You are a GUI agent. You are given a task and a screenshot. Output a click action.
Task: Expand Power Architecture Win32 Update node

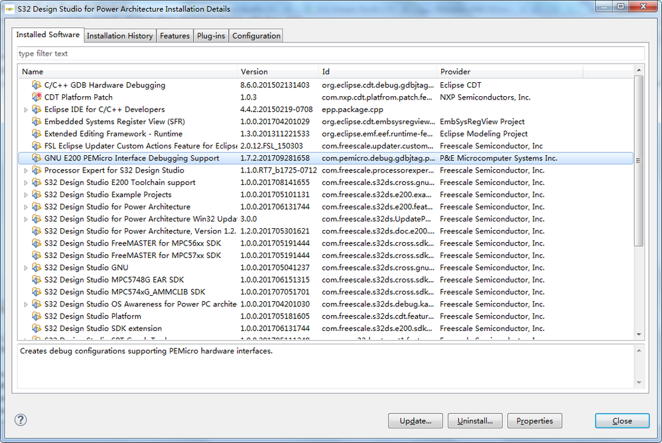click(x=26, y=220)
